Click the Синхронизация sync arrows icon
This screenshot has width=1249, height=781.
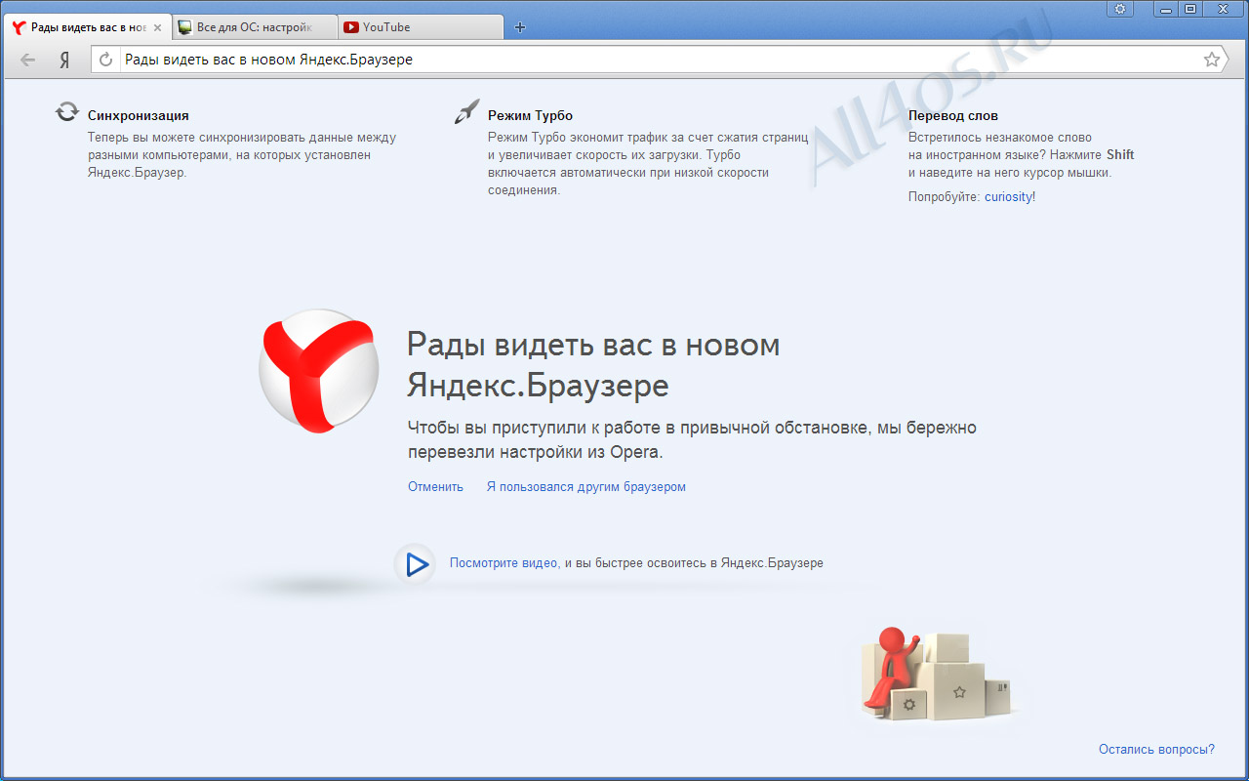click(66, 112)
